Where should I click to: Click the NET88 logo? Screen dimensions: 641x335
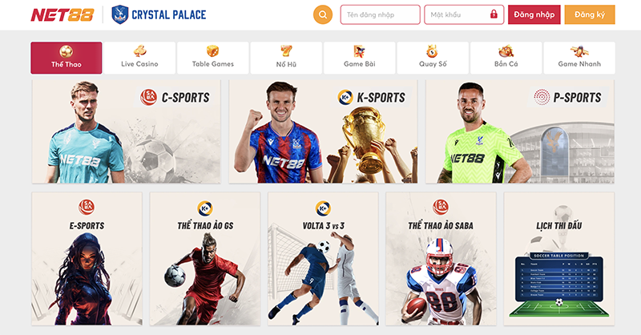tap(62, 15)
